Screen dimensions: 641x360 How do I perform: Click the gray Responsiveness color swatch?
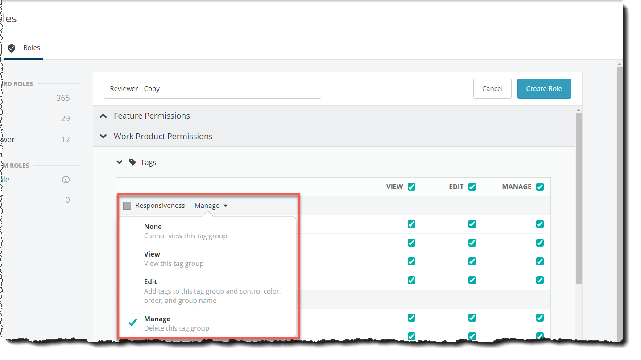click(x=127, y=206)
